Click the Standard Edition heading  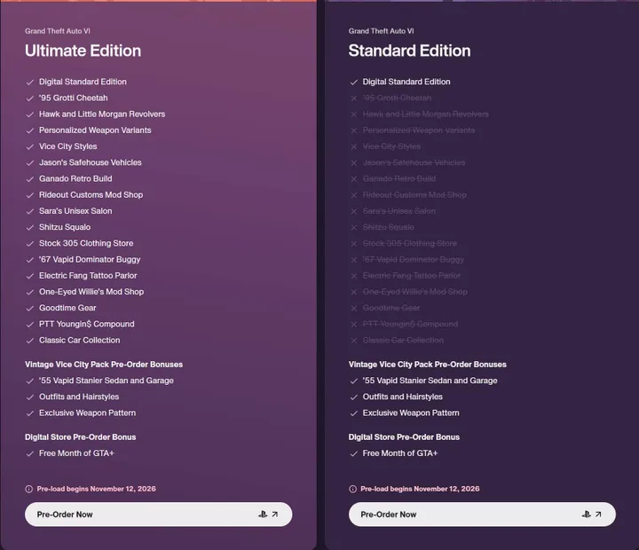coord(409,51)
